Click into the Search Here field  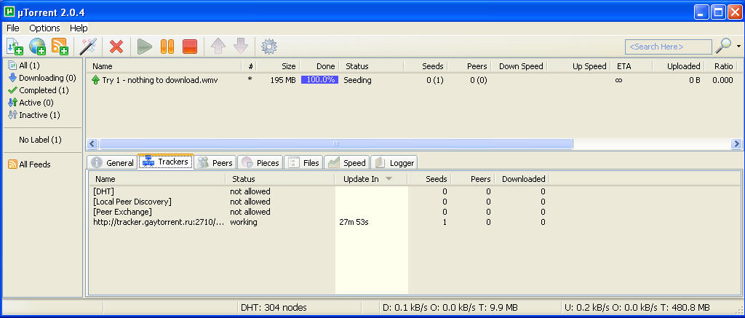tap(669, 47)
